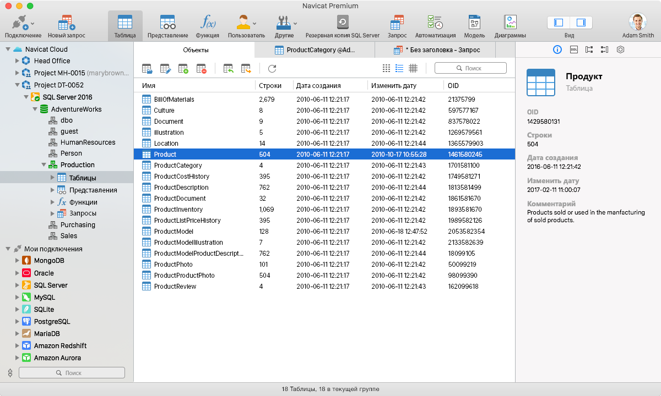
Task: Collapse the Navicat Cloud tree node
Action: [8, 49]
